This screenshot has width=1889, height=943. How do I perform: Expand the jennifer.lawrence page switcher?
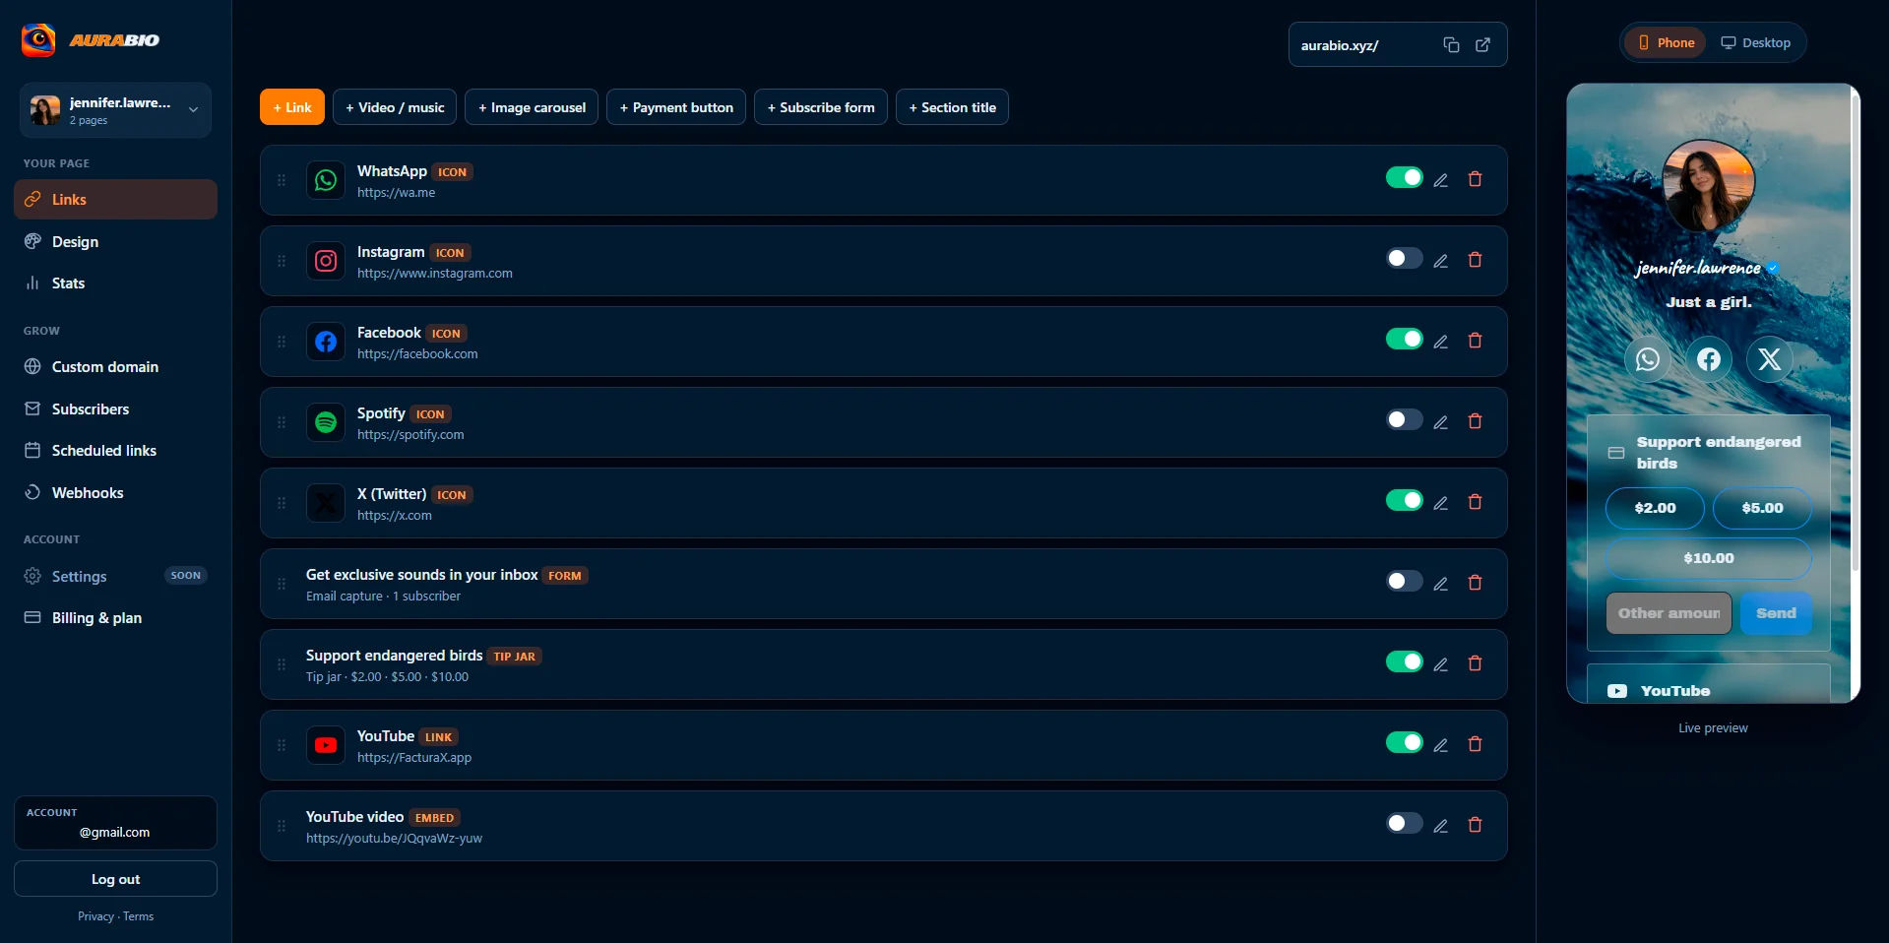115,110
